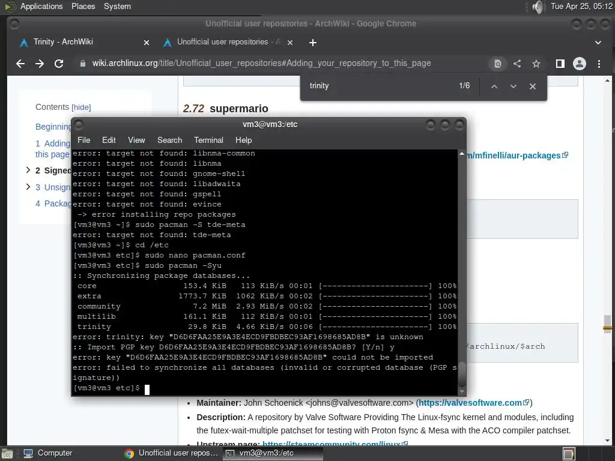The height and width of the screenshot is (461, 615).
Task: Click 'sudo pacman -Syu' command line
Action: tap(183, 265)
